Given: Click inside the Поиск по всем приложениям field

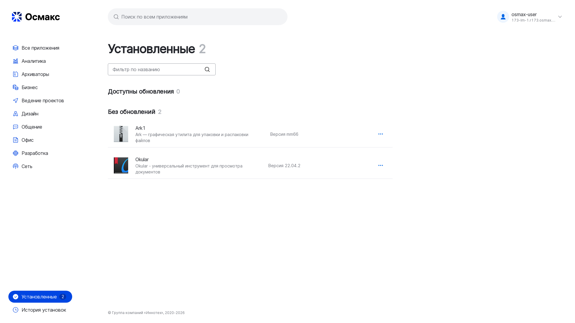Looking at the screenshot, I should (x=197, y=17).
